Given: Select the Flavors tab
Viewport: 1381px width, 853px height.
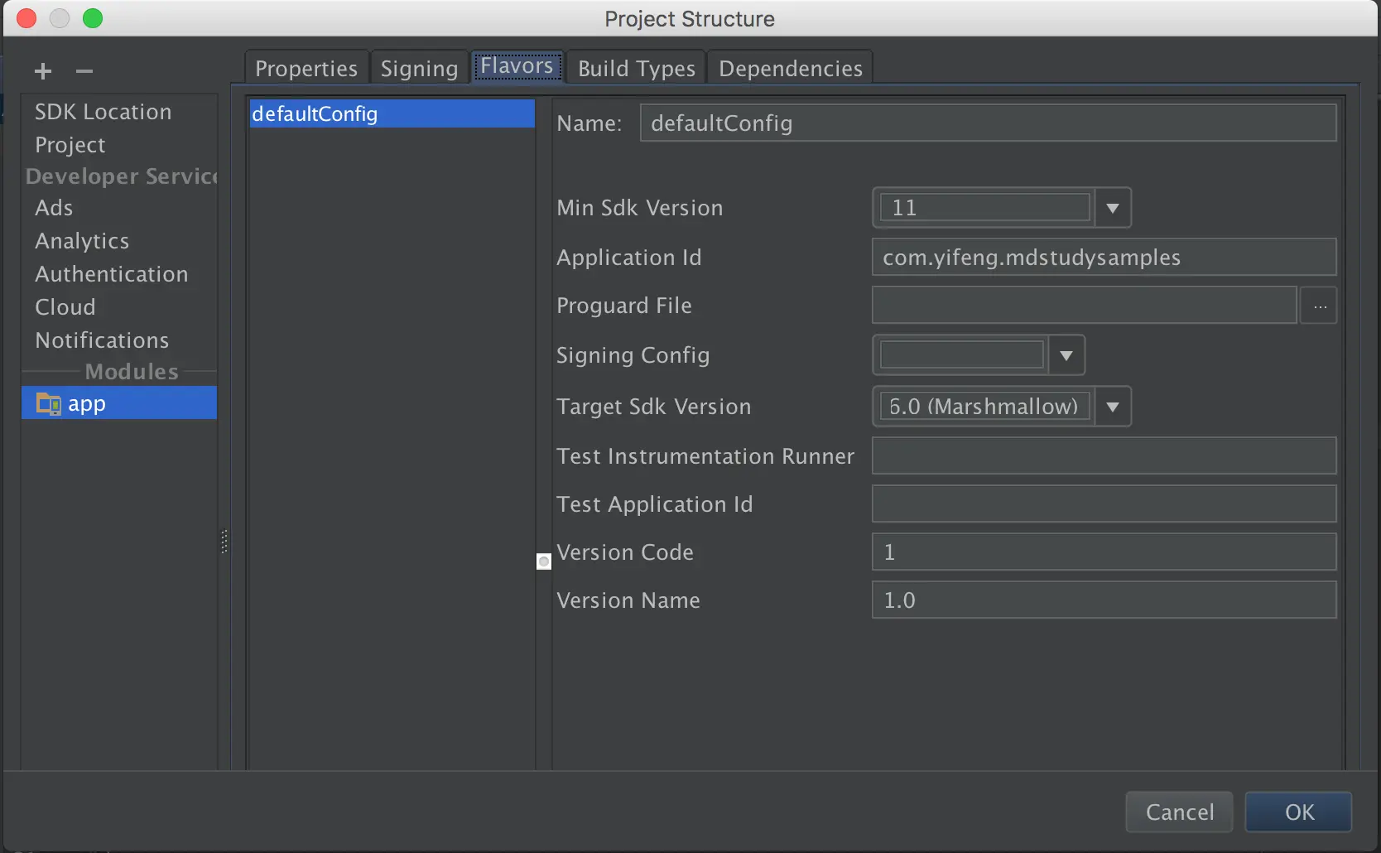Looking at the screenshot, I should click(517, 66).
